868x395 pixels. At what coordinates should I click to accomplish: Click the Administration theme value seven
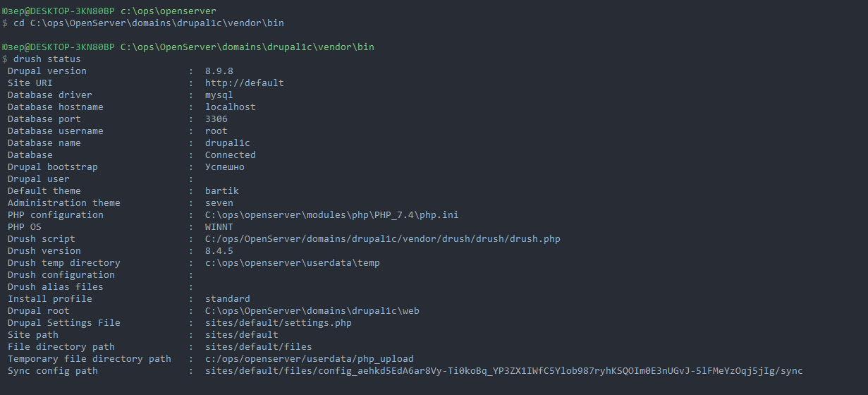pos(219,203)
